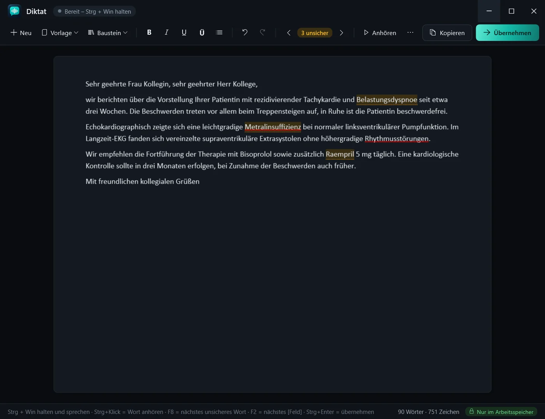The height and width of the screenshot is (419, 545).
Task: Minimize the Diktat window
Action: [489, 11]
